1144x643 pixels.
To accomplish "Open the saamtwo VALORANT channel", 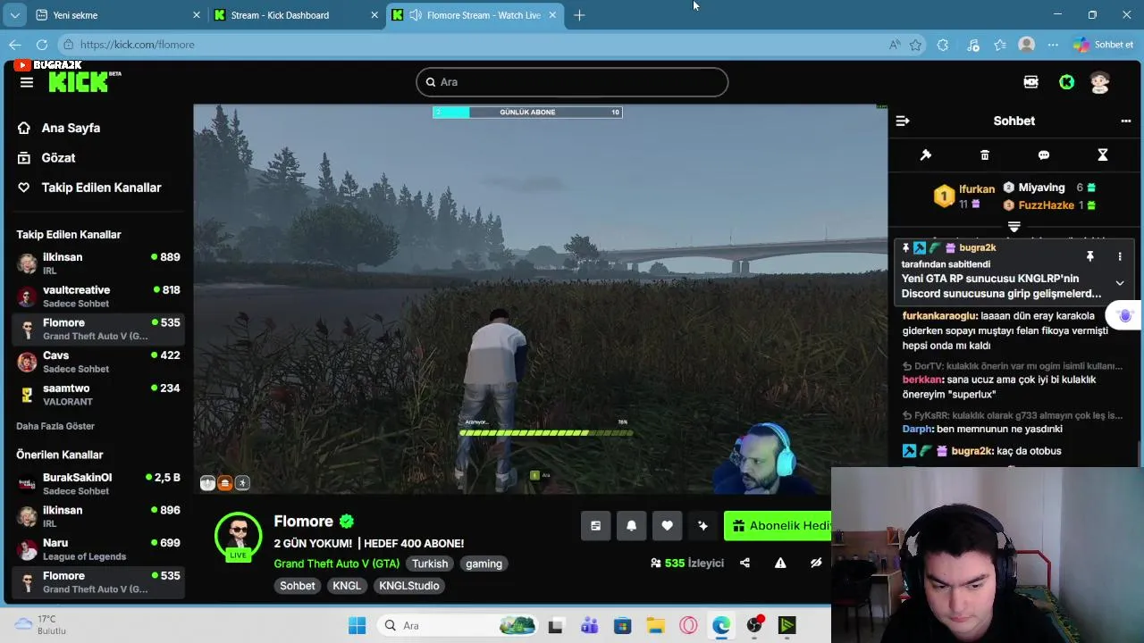I will click(x=98, y=395).
